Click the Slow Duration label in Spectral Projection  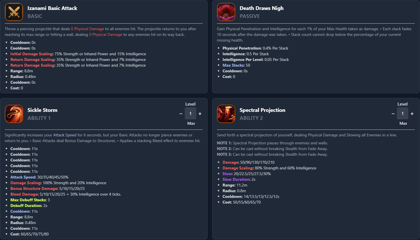click(x=236, y=179)
